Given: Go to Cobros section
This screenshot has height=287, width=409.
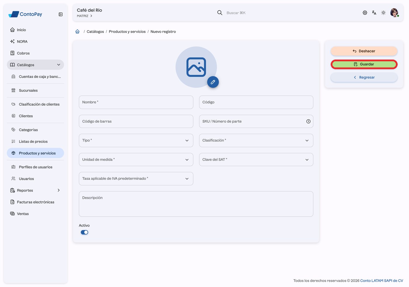Looking at the screenshot, I should coord(35,53).
